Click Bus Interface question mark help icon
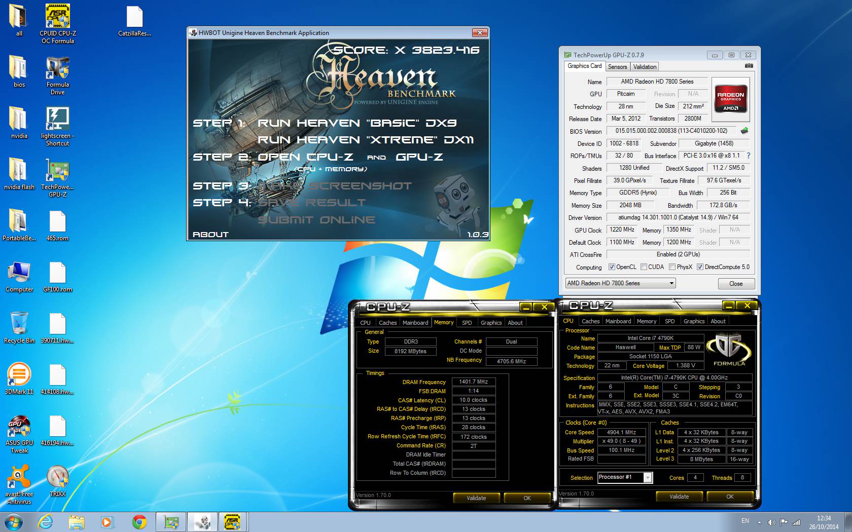 (748, 156)
